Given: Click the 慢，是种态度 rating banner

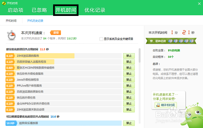Looking at the screenshot, I should click(x=171, y=41).
